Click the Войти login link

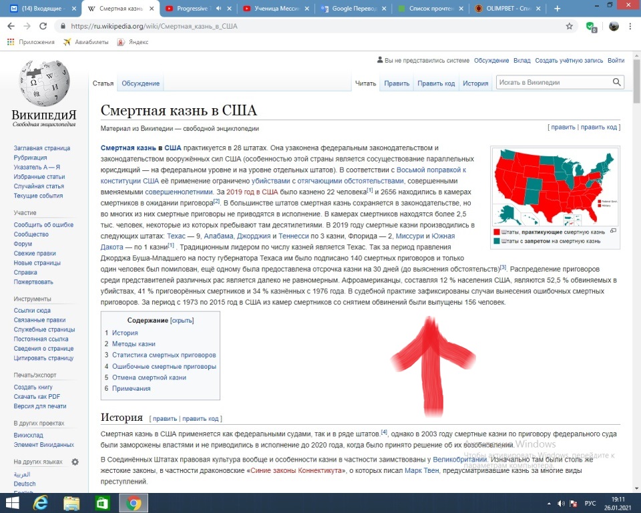pos(616,61)
